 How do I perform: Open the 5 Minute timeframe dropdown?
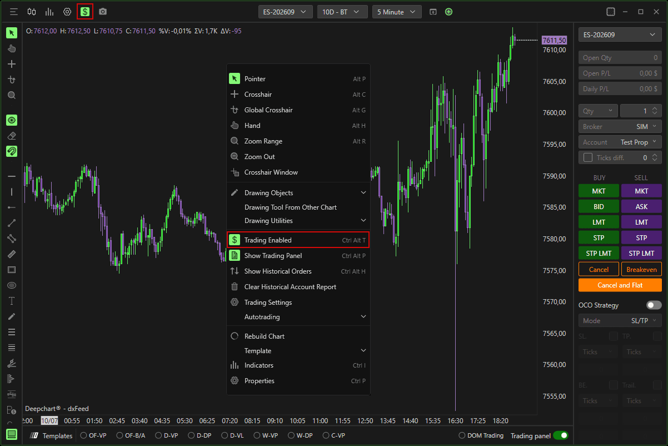(x=397, y=12)
